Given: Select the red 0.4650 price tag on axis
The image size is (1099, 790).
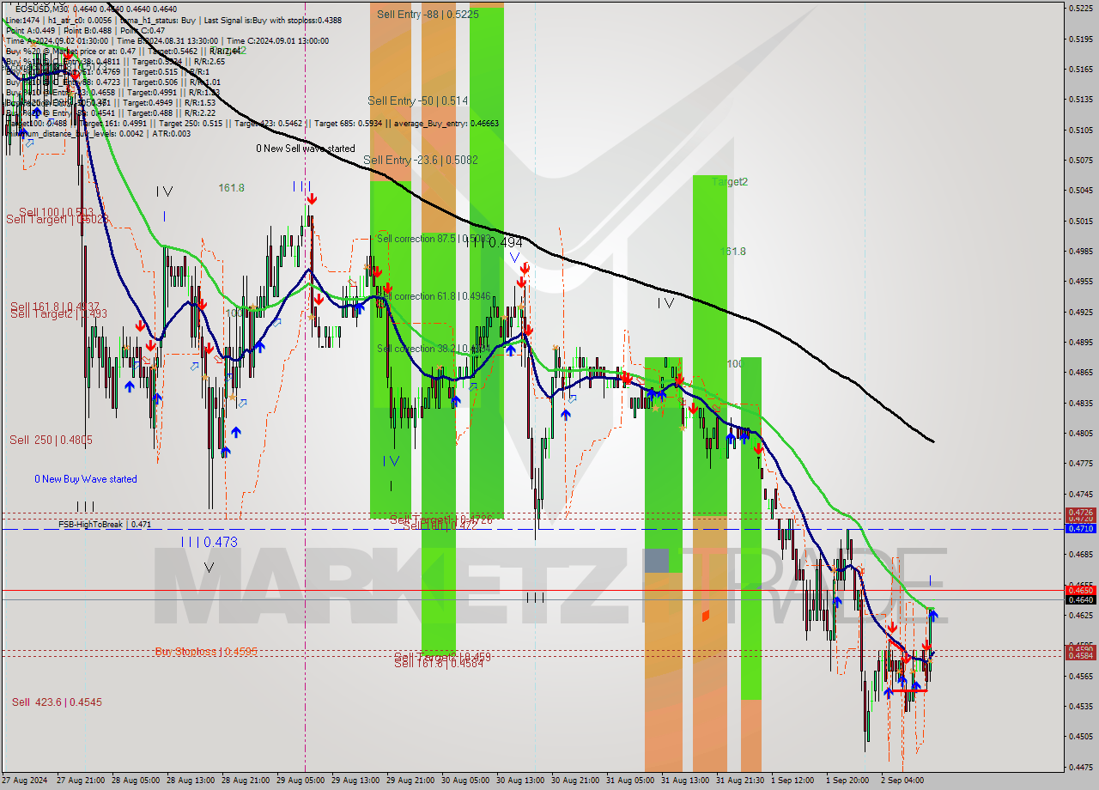Looking at the screenshot, I should (x=1079, y=590).
